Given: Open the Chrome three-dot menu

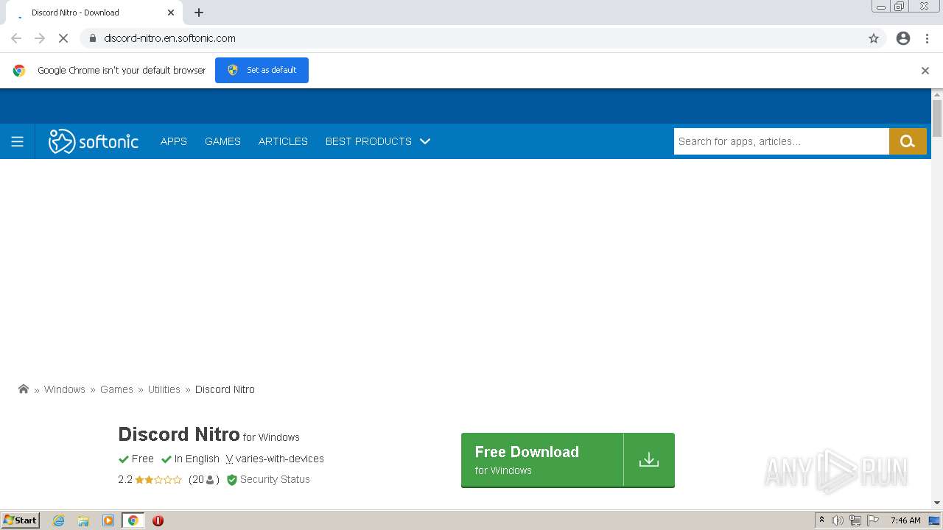Looking at the screenshot, I should tap(927, 38).
